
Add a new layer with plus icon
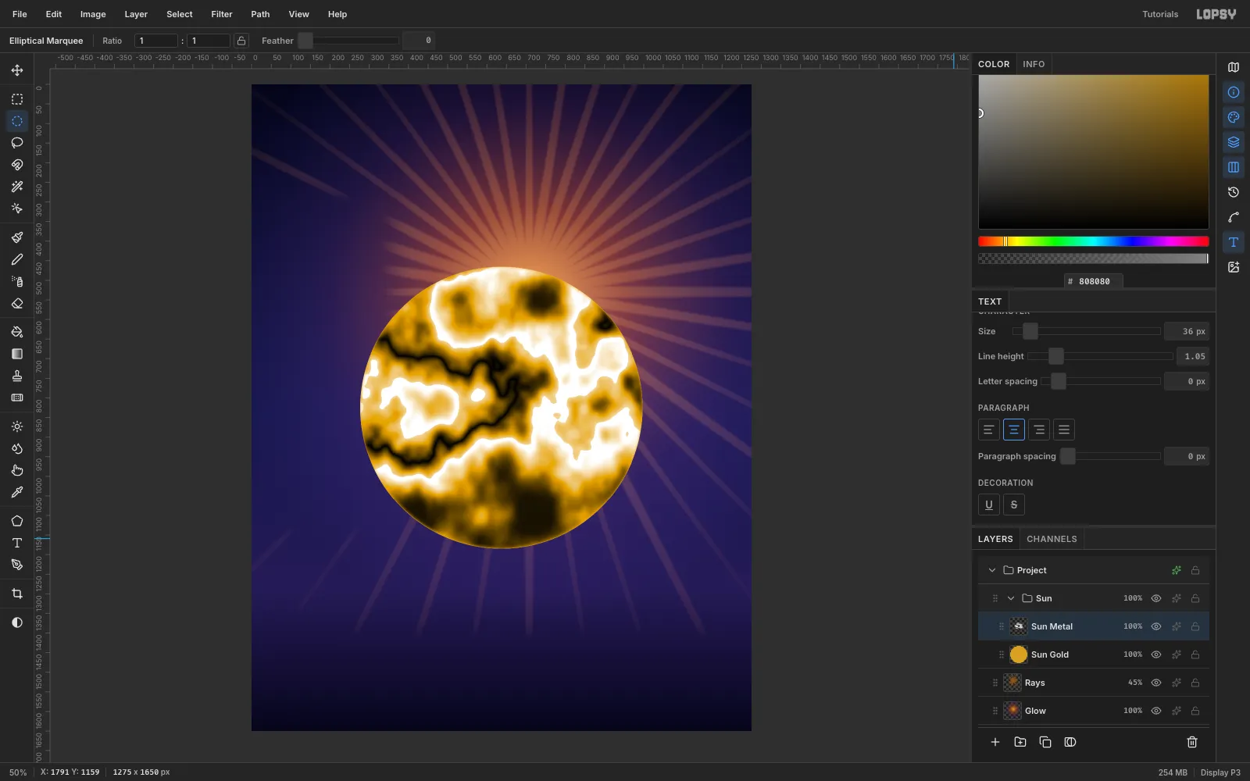pos(995,742)
